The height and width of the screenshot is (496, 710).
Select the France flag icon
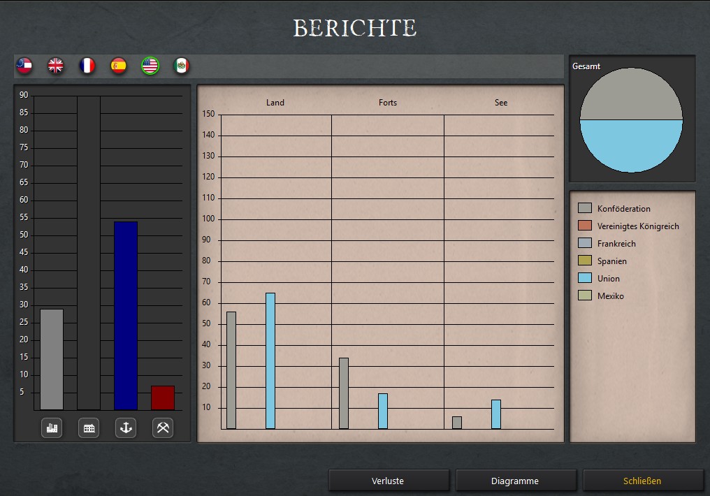pos(87,66)
